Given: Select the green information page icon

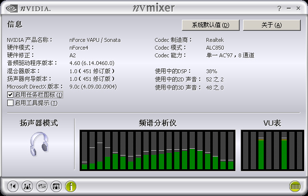Looking at the screenshot, I should (x=71, y=186).
